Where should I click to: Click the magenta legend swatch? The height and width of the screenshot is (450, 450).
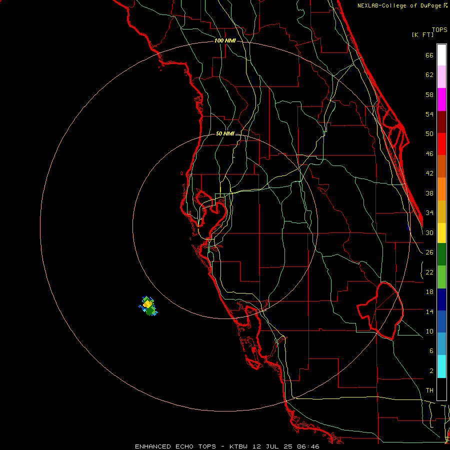coord(441,99)
